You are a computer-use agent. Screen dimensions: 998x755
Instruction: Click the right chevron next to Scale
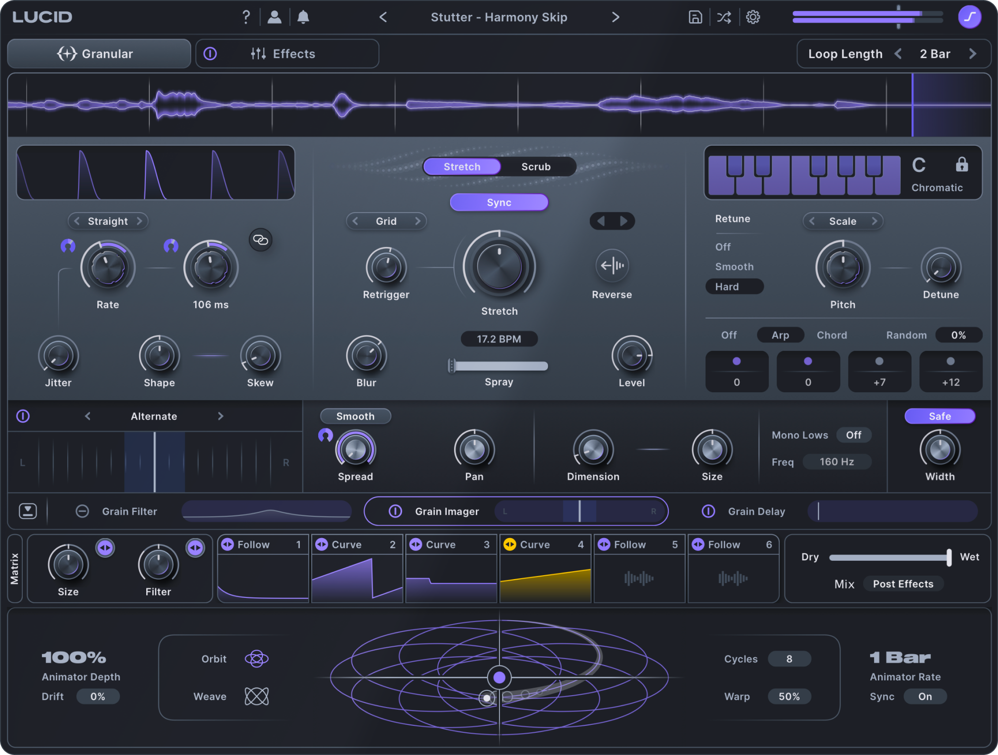tap(874, 221)
